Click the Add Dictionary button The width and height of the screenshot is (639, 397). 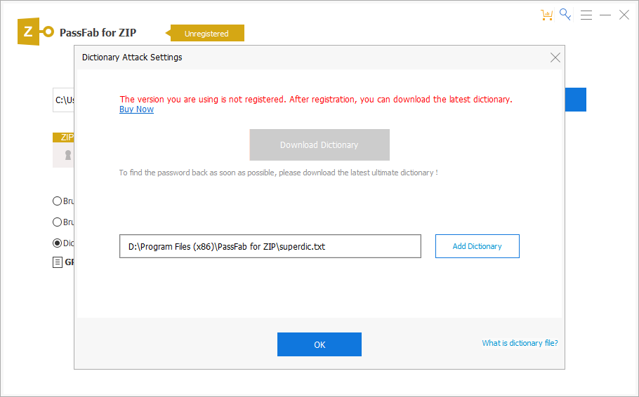coord(477,246)
